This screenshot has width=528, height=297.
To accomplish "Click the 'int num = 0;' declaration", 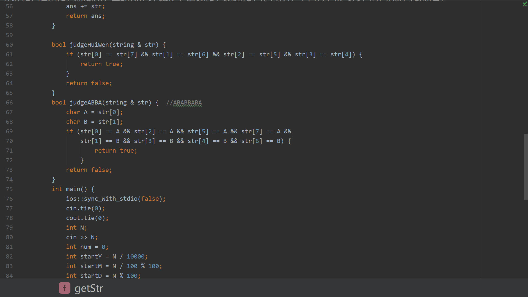I will click(87, 247).
